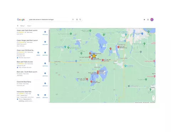Viewport: 171px width, 132px height.
Task: Click the magnifying glass search icon
Action: pyautogui.click(x=80, y=20)
